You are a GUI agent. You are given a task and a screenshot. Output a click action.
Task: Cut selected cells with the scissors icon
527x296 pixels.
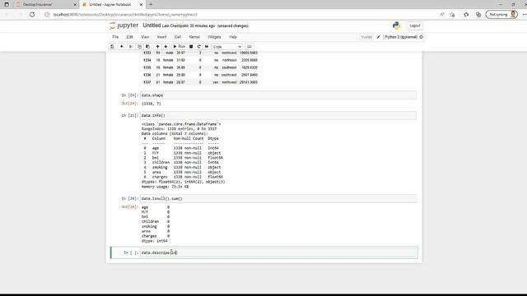131,47
